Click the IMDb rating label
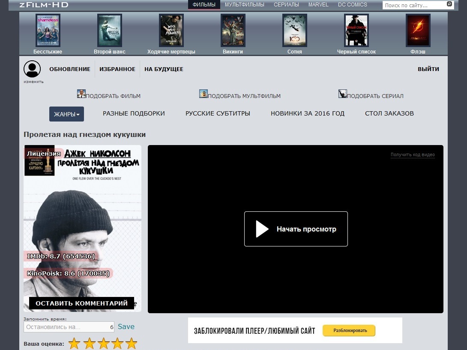Image resolution: width=467 pixels, height=350 pixels. [61, 256]
